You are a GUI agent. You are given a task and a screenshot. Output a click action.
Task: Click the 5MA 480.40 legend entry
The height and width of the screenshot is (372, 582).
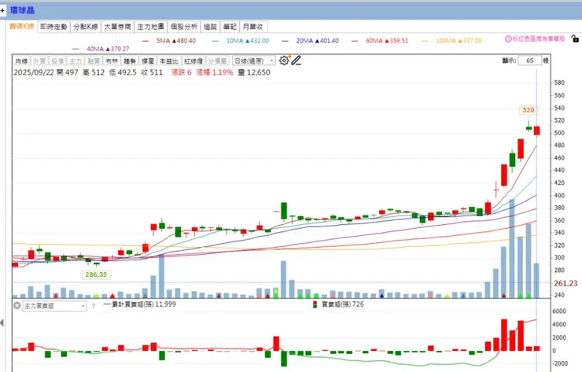[x=169, y=41]
